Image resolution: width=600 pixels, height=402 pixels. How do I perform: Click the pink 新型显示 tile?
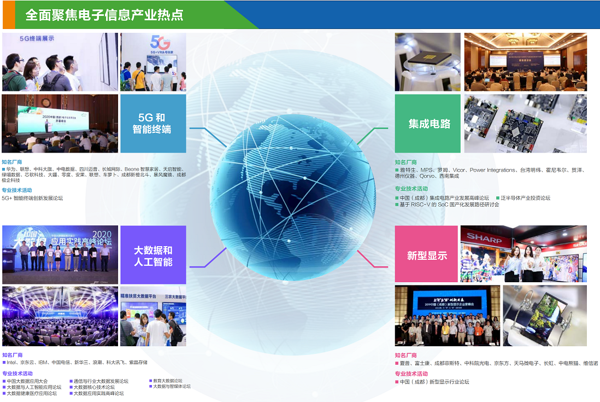[426, 255]
